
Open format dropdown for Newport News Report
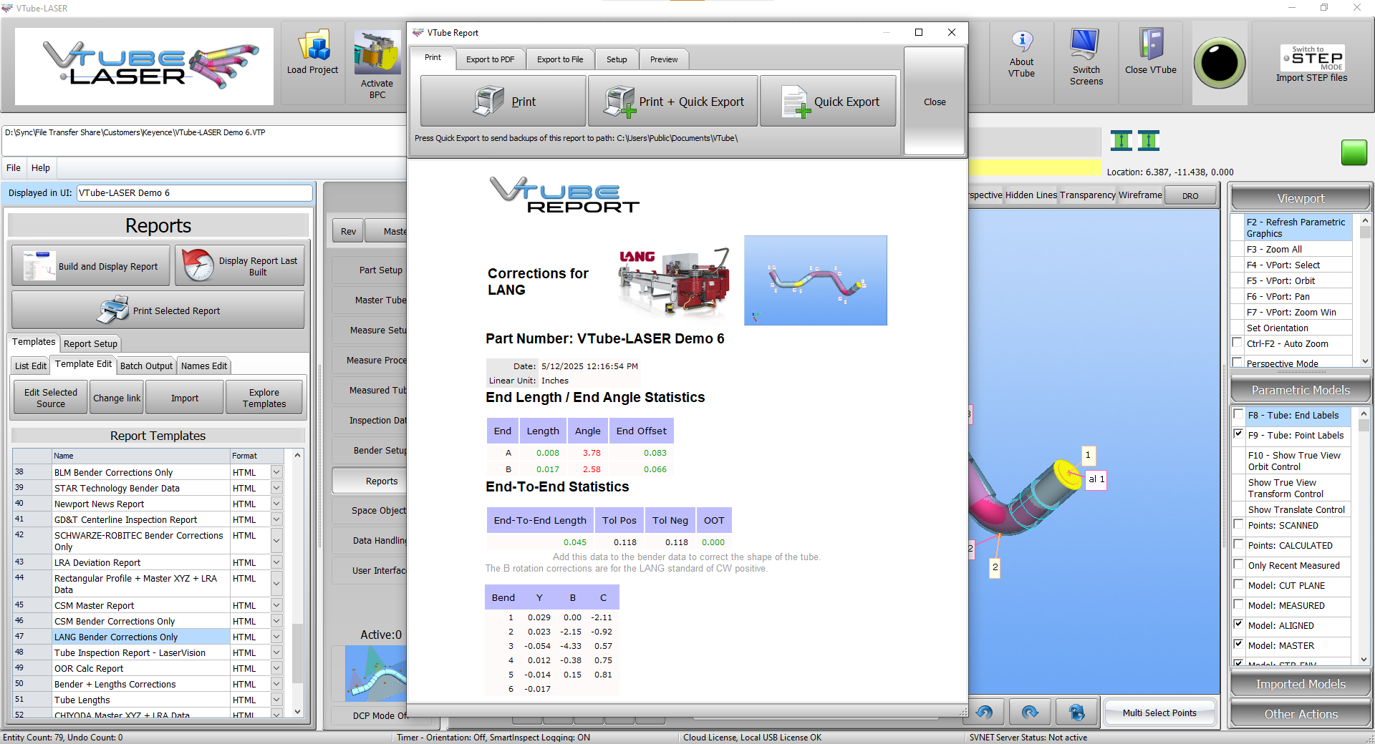(276, 504)
